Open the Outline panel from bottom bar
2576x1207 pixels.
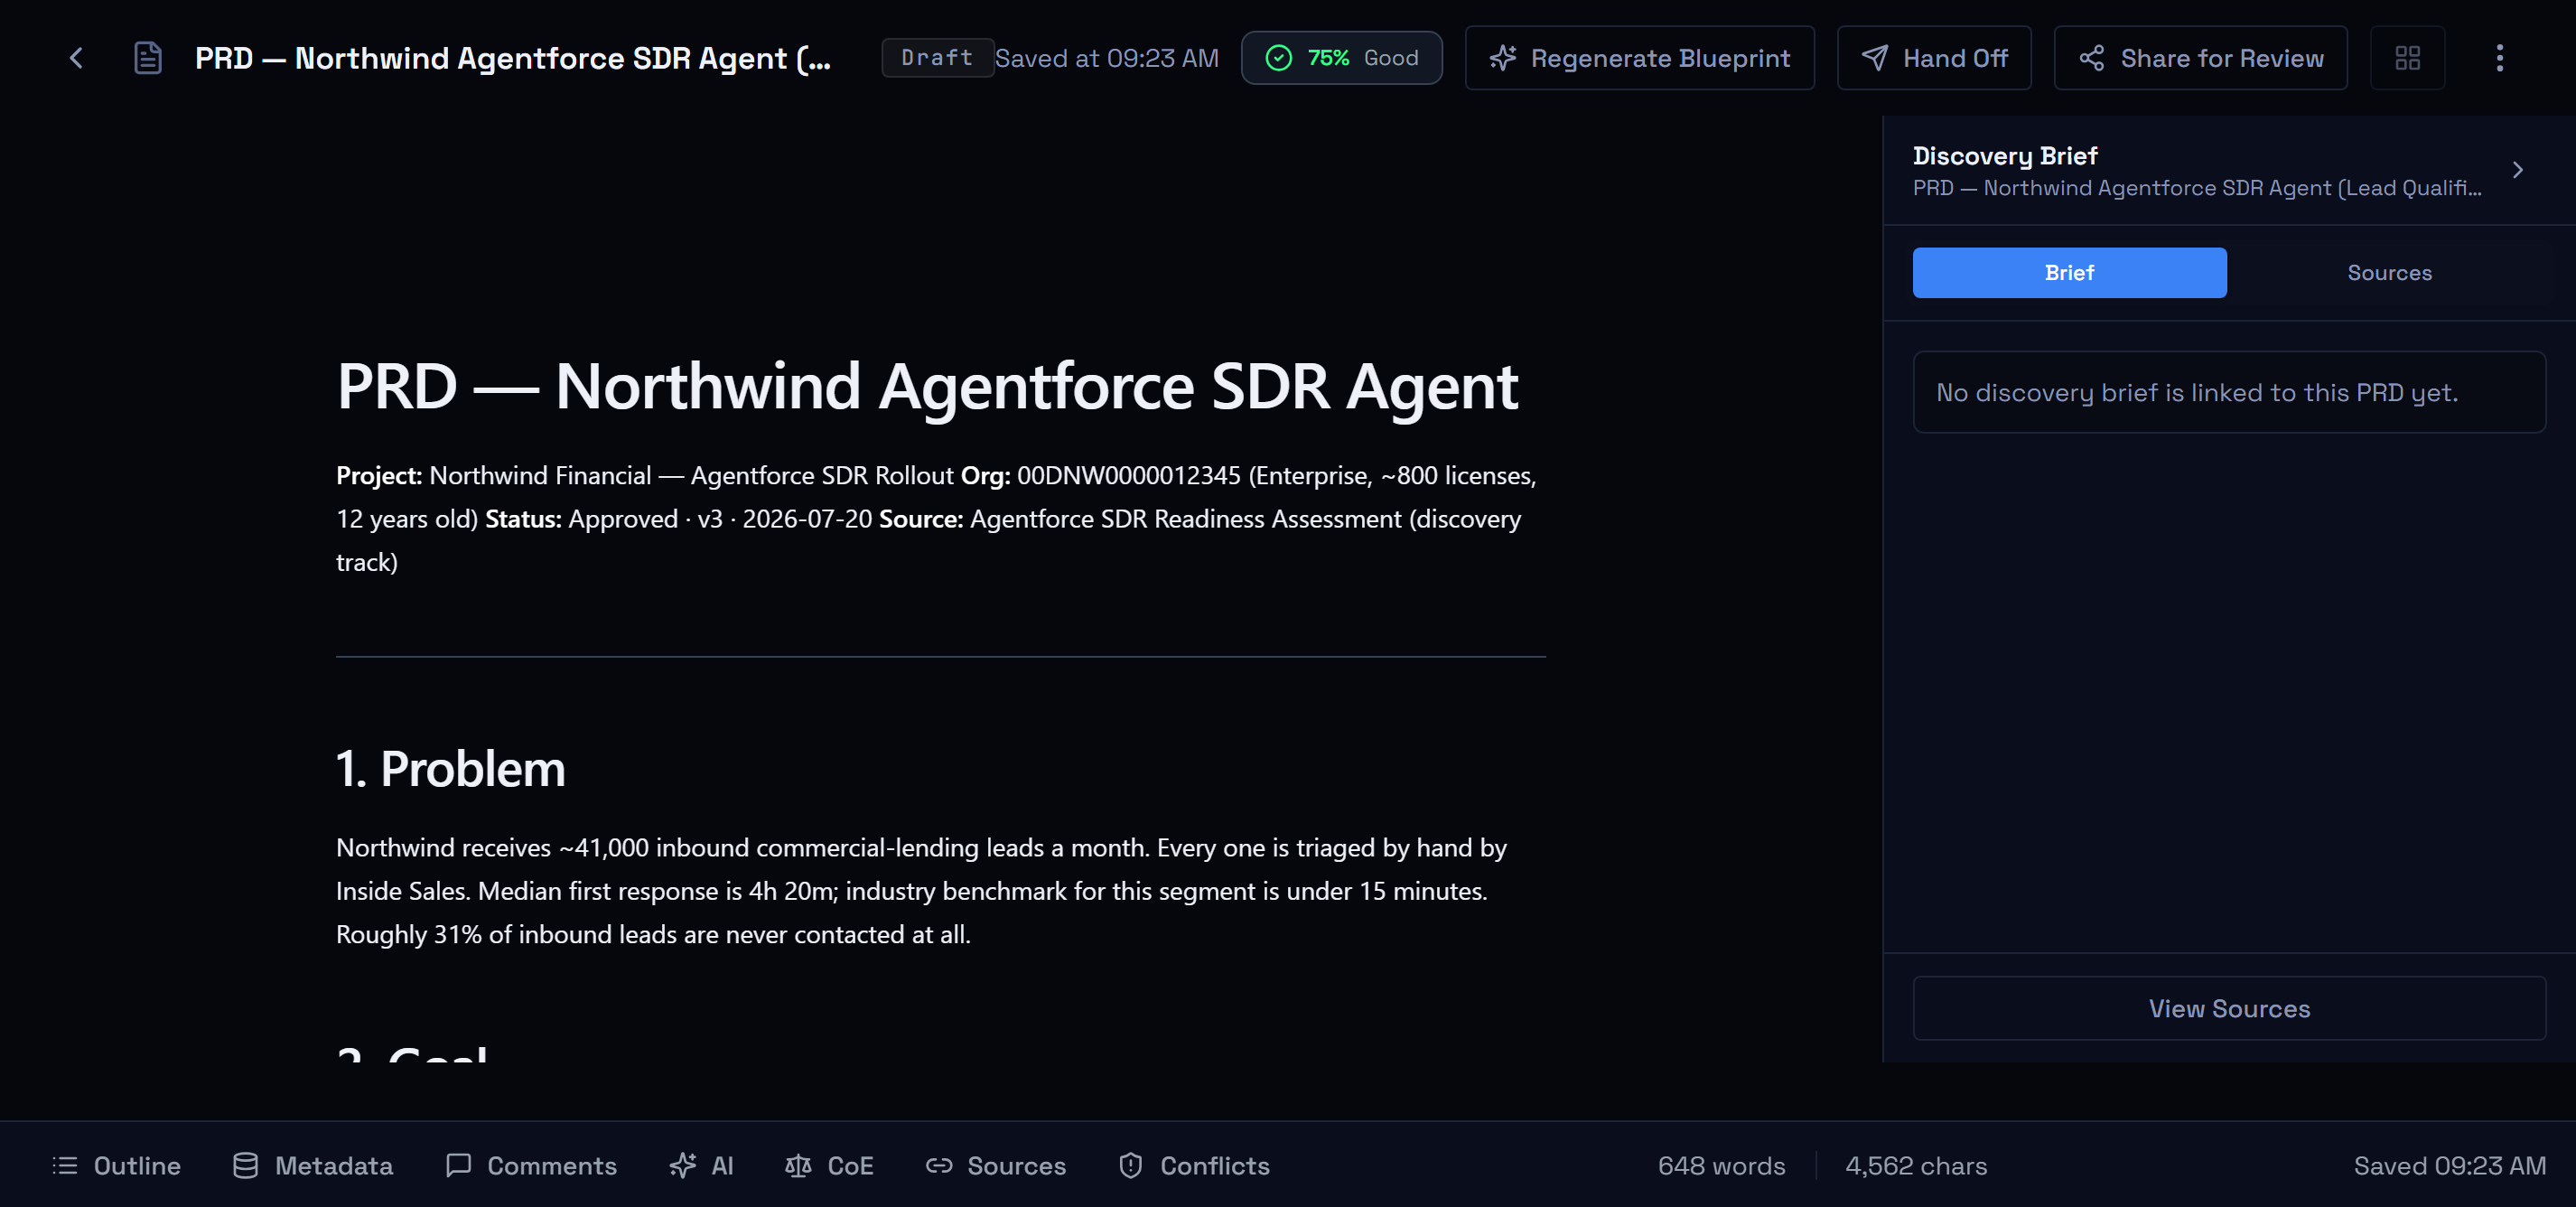point(116,1166)
